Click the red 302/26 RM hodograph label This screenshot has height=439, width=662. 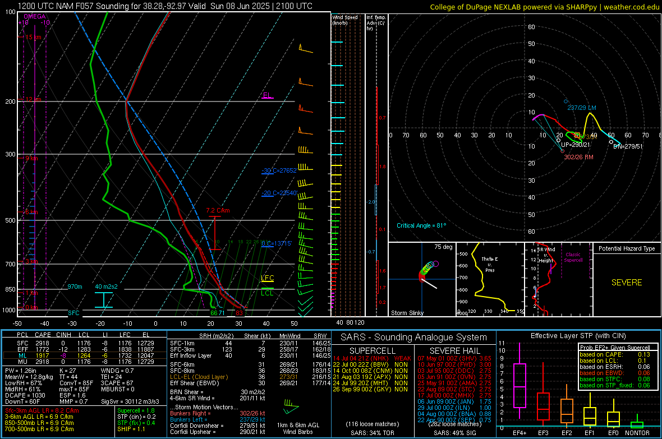click(579, 157)
